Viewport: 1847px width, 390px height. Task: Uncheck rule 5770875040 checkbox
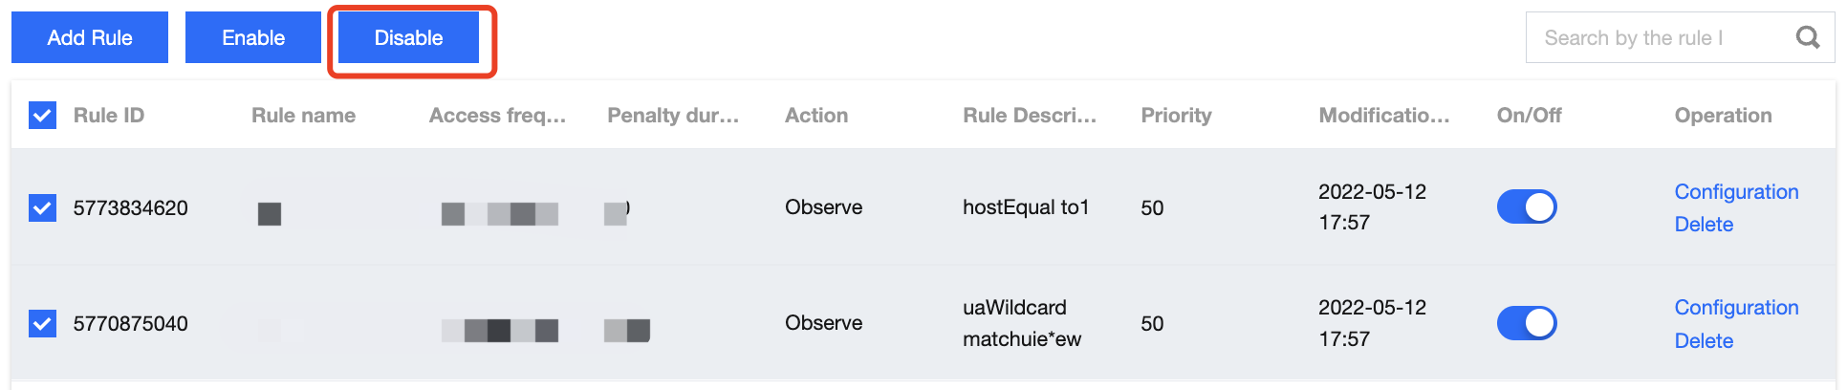[x=42, y=323]
